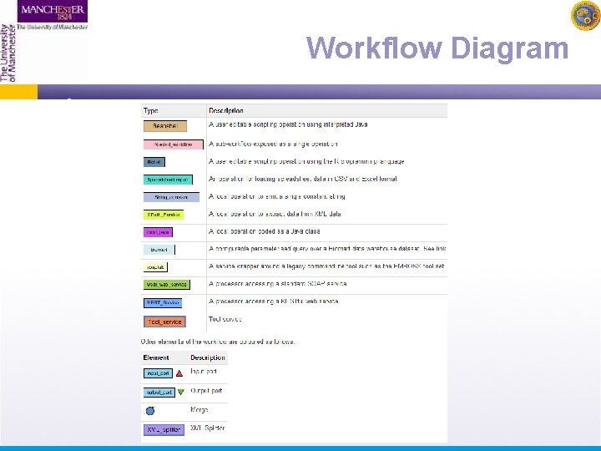Click 'The University of Manchester' caption text

pyautogui.click(x=53, y=28)
